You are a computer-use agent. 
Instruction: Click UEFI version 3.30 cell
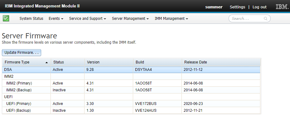pos(90,104)
